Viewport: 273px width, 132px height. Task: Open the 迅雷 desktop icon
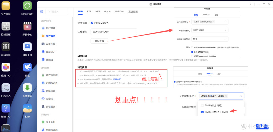(x=27, y=67)
